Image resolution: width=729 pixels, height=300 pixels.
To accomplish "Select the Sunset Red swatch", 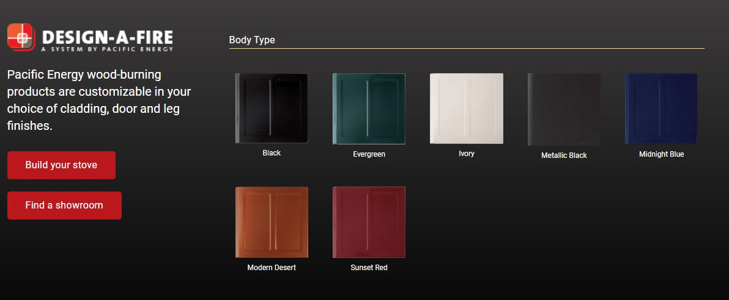I will tap(369, 222).
